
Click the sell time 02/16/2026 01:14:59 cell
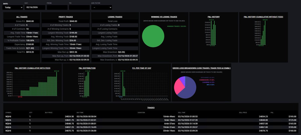pyautogui.click(x=188, y=123)
